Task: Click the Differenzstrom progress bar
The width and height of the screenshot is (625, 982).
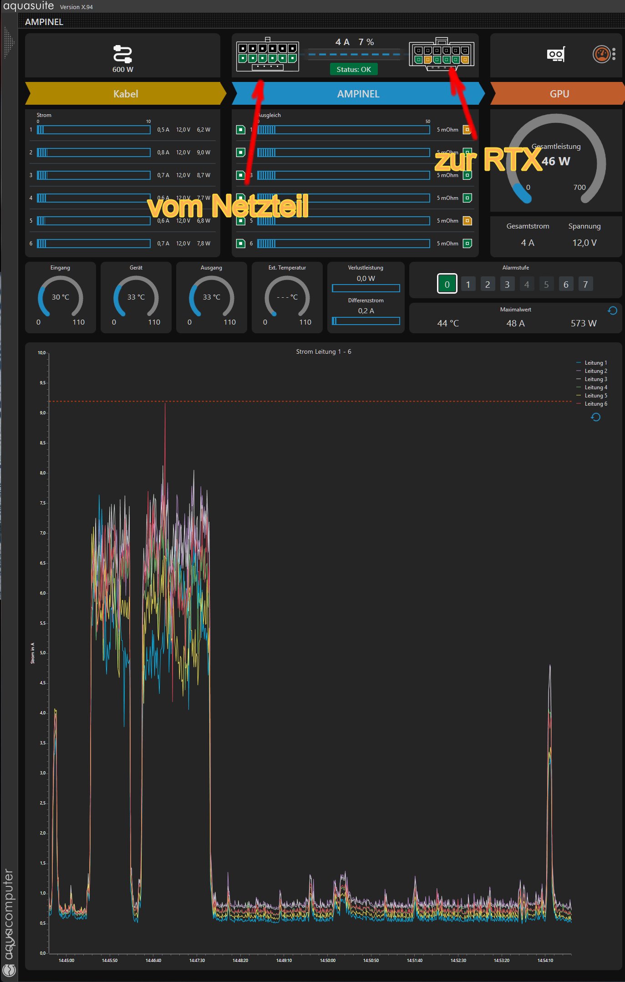Action: [366, 321]
